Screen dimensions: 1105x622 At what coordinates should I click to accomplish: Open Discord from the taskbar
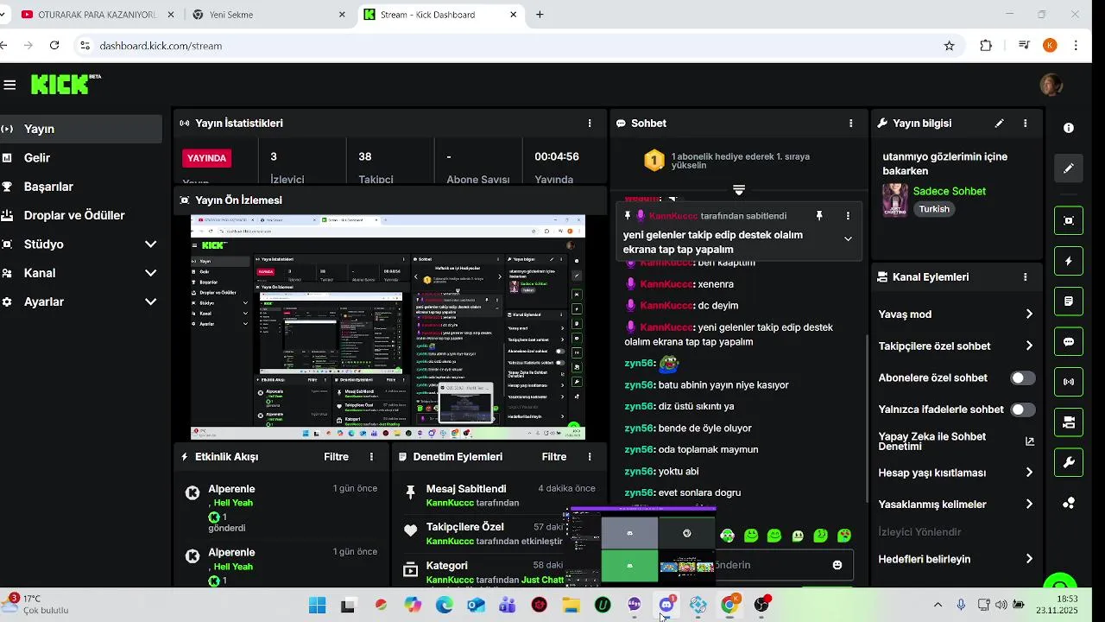pos(666,605)
